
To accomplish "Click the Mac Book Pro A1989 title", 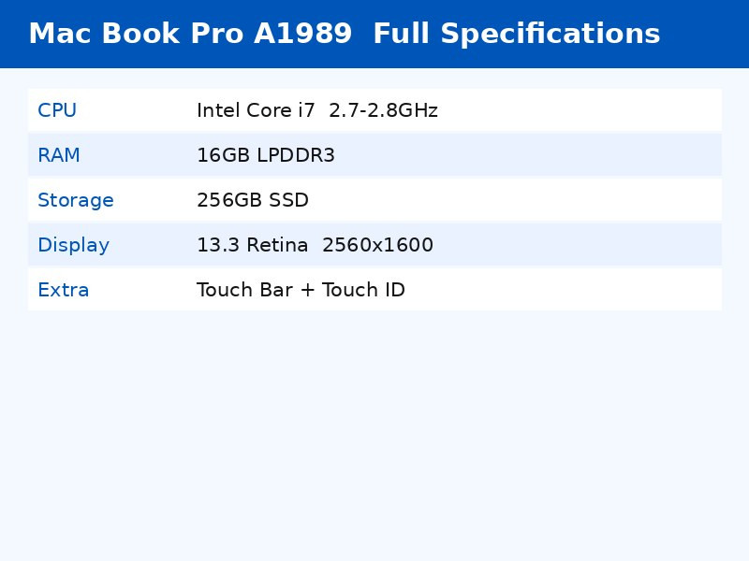I will click(190, 34).
